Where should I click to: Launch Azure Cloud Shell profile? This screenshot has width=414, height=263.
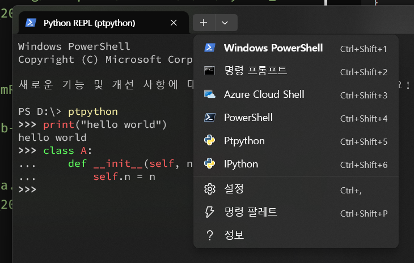pos(295,94)
